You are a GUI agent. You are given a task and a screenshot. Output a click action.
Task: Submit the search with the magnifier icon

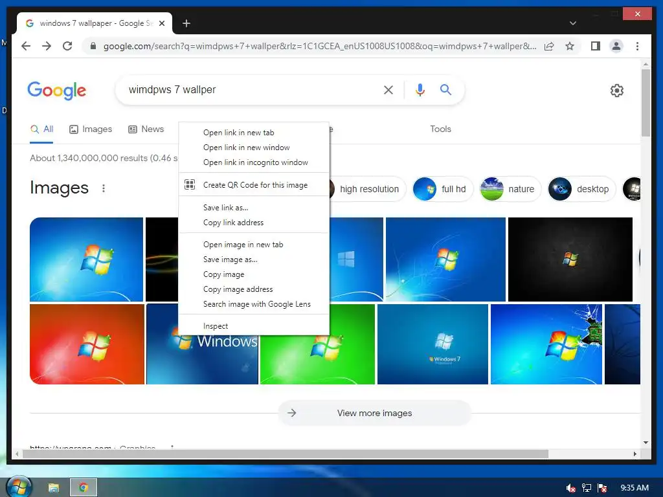pyautogui.click(x=445, y=89)
